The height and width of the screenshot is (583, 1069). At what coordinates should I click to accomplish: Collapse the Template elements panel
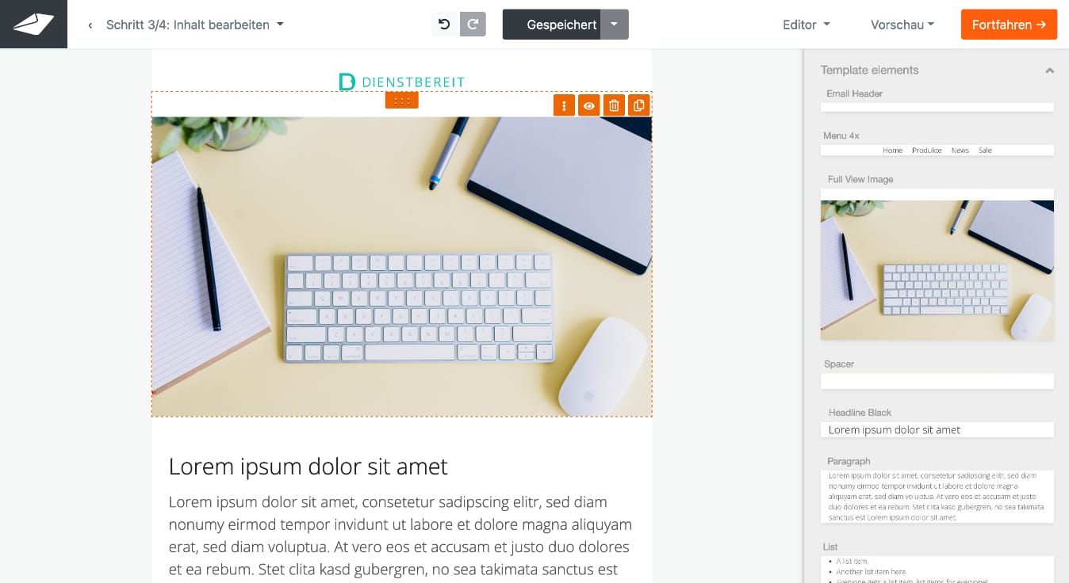click(x=1049, y=70)
